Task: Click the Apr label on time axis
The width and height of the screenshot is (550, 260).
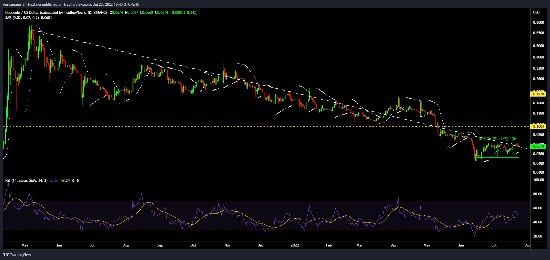Action: click(394, 245)
